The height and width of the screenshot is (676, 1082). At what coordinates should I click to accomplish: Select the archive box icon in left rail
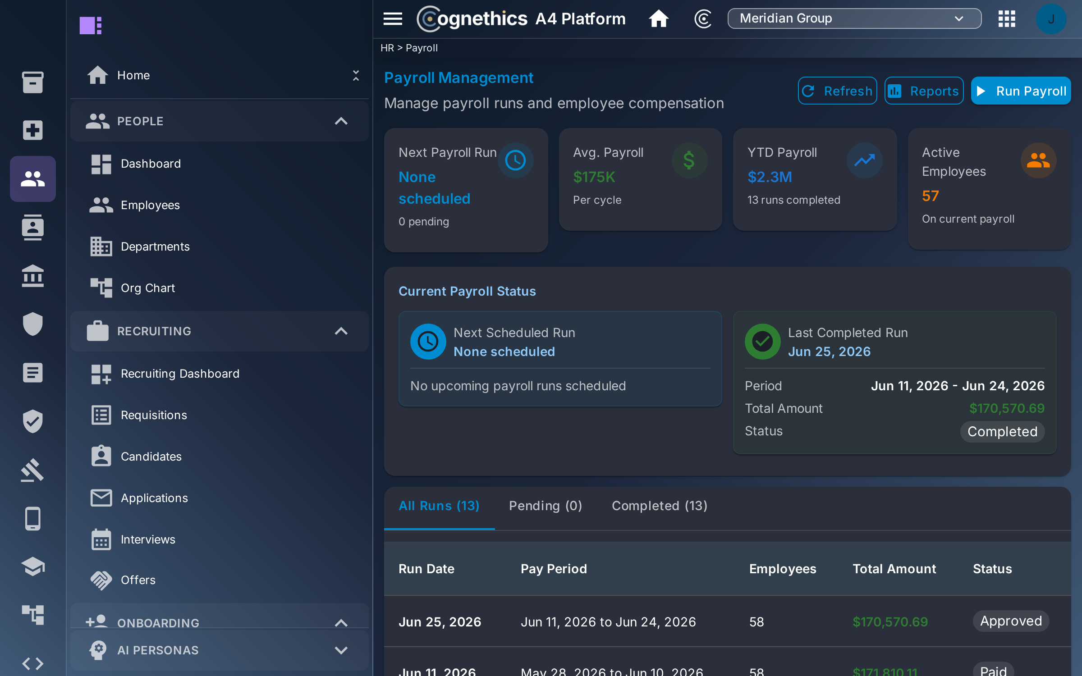pos(32,82)
